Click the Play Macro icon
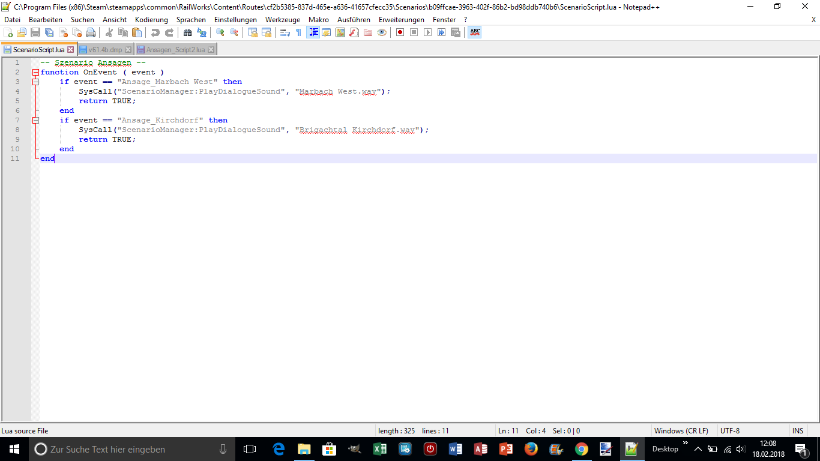This screenshot has width=820, height=461. pyautogui.click(x=427, y=32)
